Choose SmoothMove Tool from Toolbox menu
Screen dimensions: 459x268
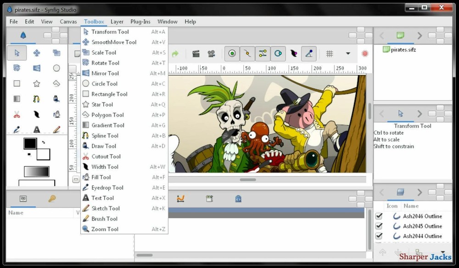coord(124,42)
